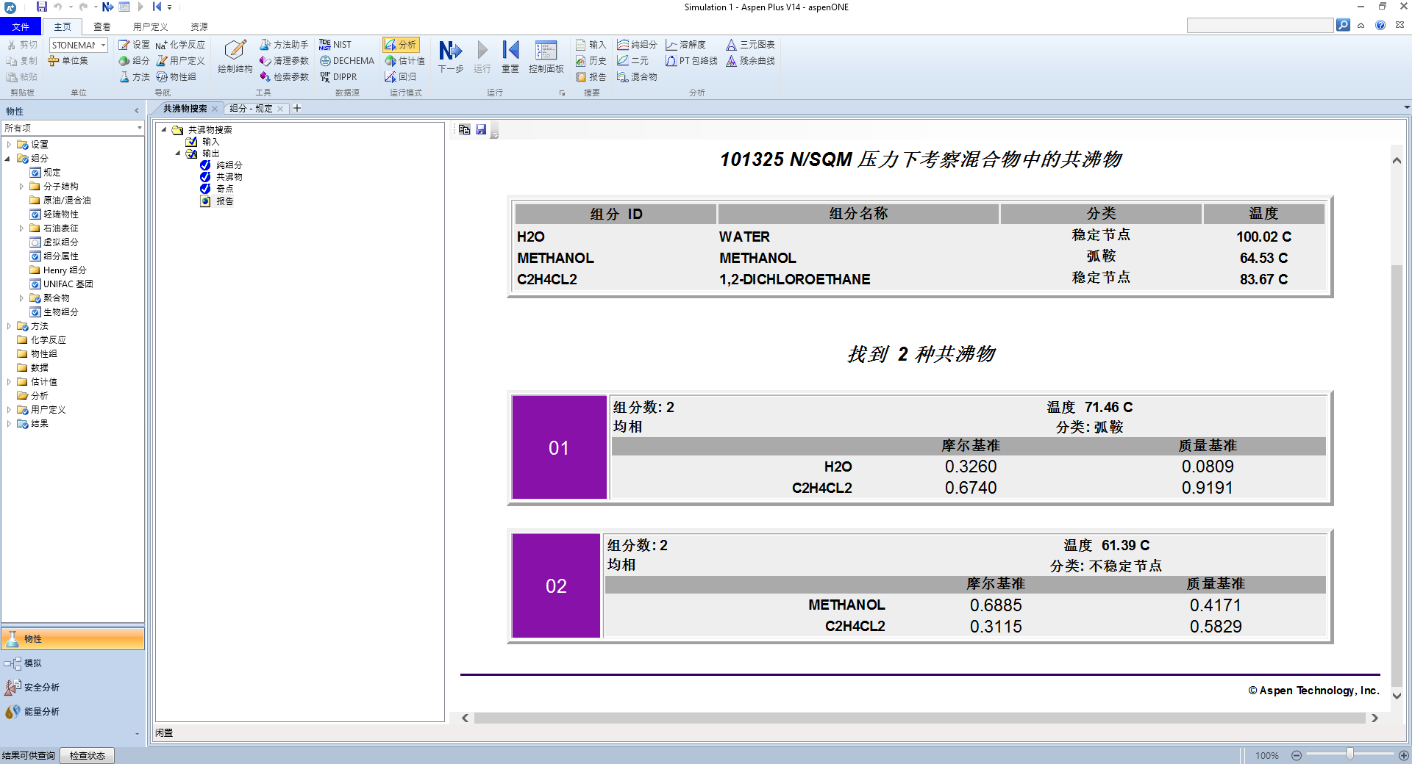The image size is (1412, 764).
Task: Open Unit Sets (单位集) in the ribbon
Action: pyautogui.click(x=68, y=61)
